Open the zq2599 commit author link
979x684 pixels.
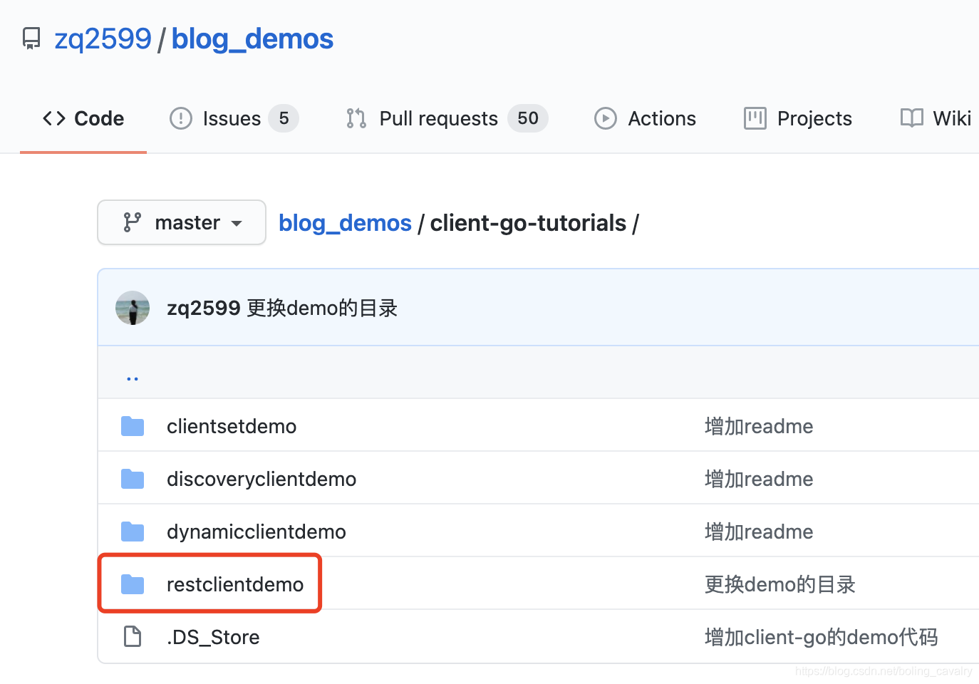[204, 309]
